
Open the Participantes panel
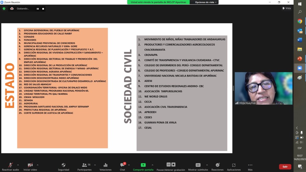pyautogui.click(x=84, y=165)
